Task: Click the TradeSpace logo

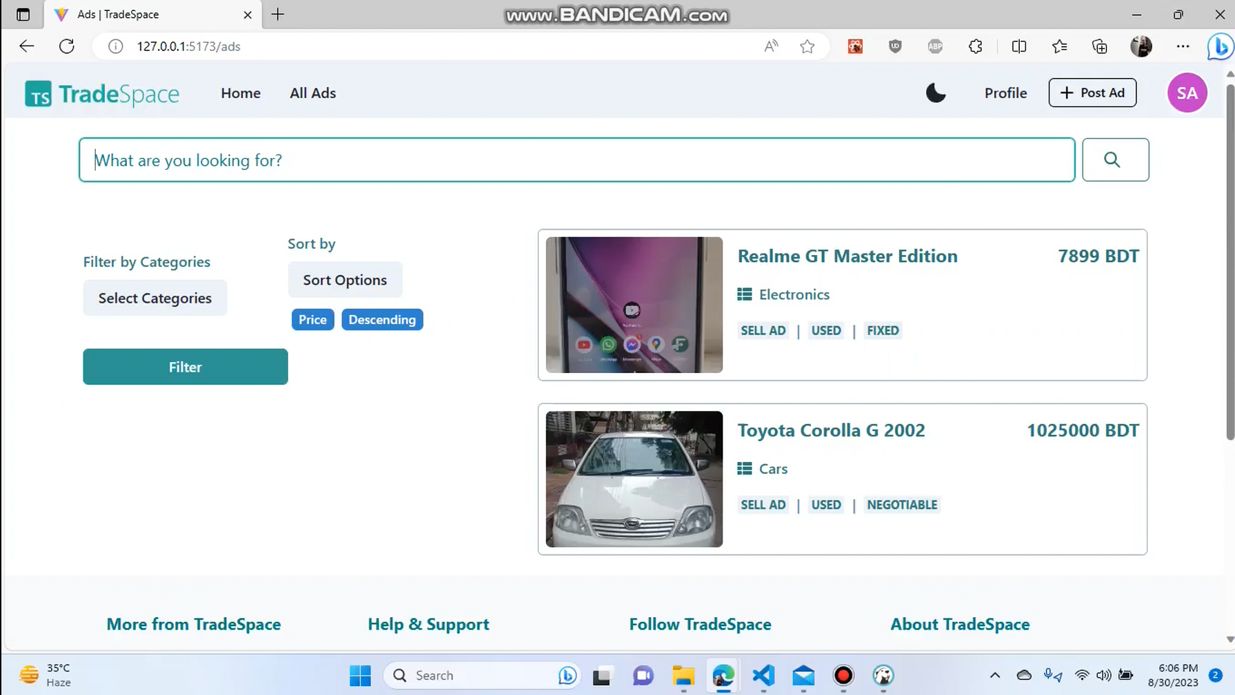Action: pyautogui.click(x=102, y=94)
